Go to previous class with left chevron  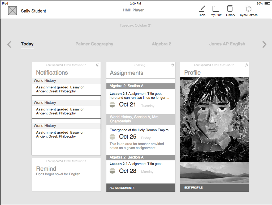tap(9, 44)
